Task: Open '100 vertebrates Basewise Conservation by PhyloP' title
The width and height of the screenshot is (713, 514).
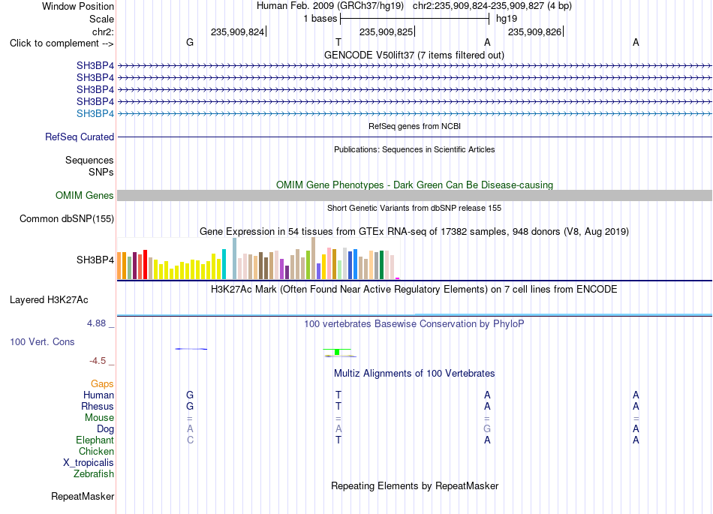Action: click(414, 323)
